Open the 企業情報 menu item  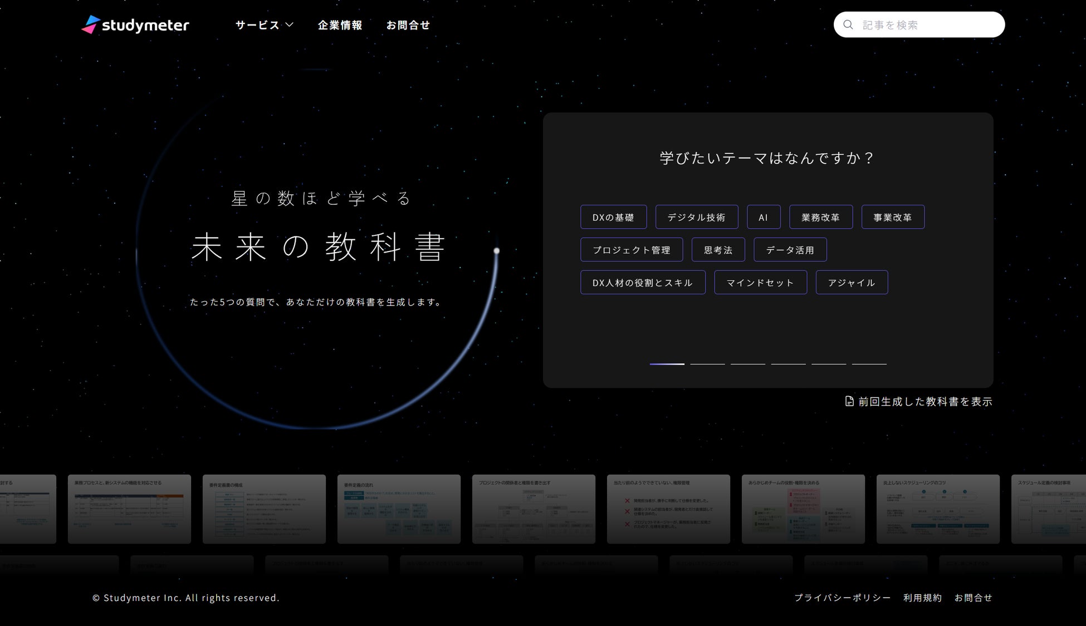340,25
